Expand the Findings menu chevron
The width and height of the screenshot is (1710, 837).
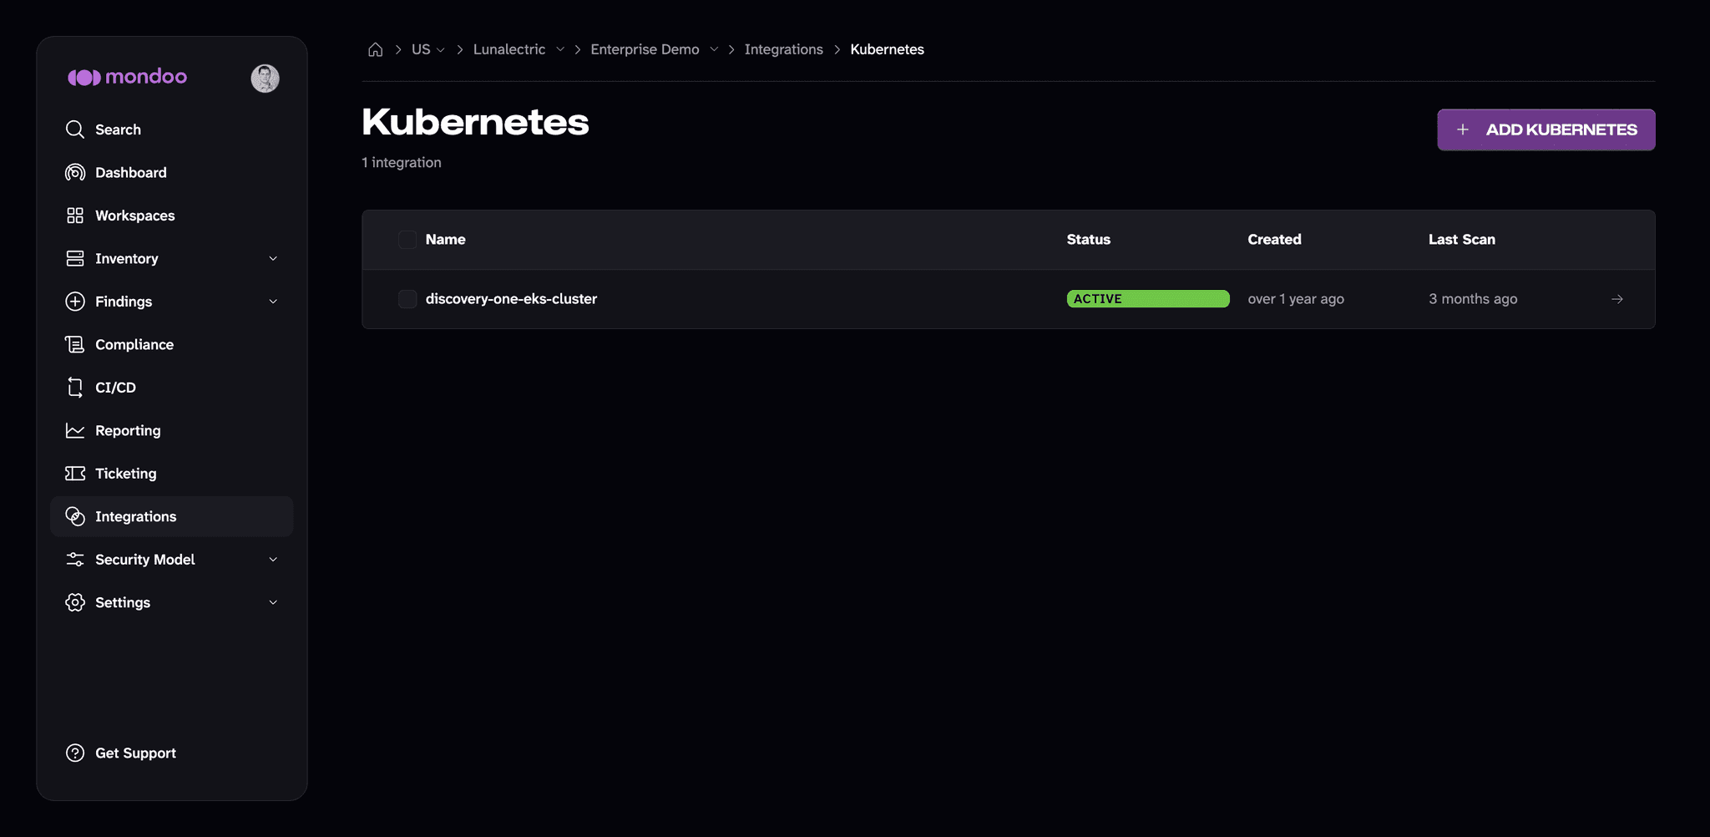coord(273,302)
